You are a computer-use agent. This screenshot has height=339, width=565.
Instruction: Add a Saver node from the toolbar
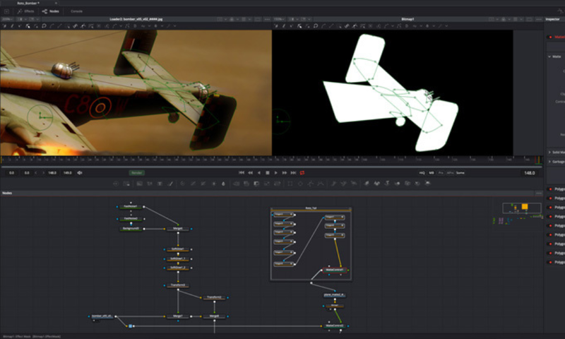point(126,184)
